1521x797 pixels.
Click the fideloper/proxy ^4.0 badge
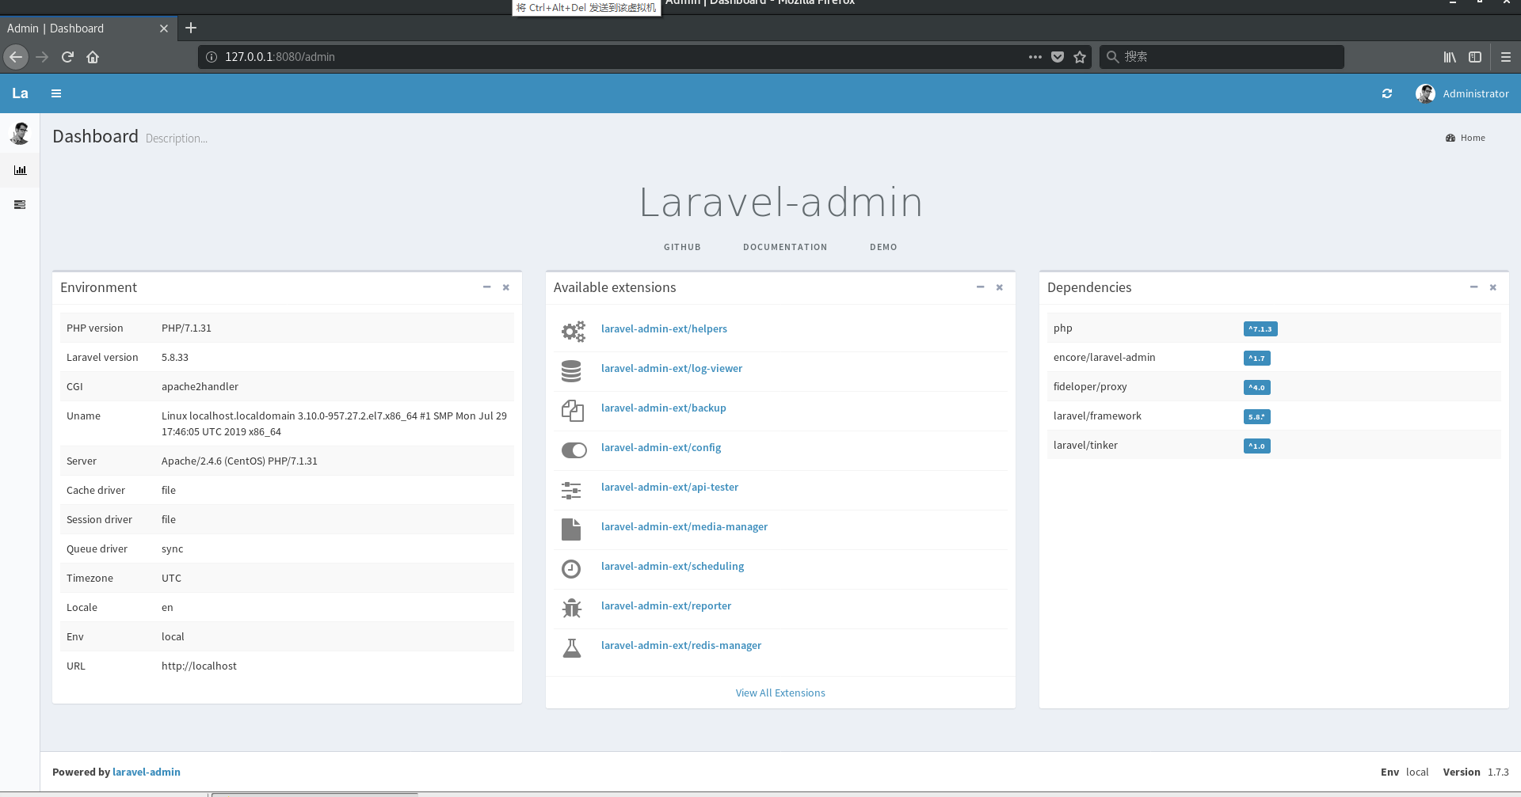click(x=1257, y=388)
